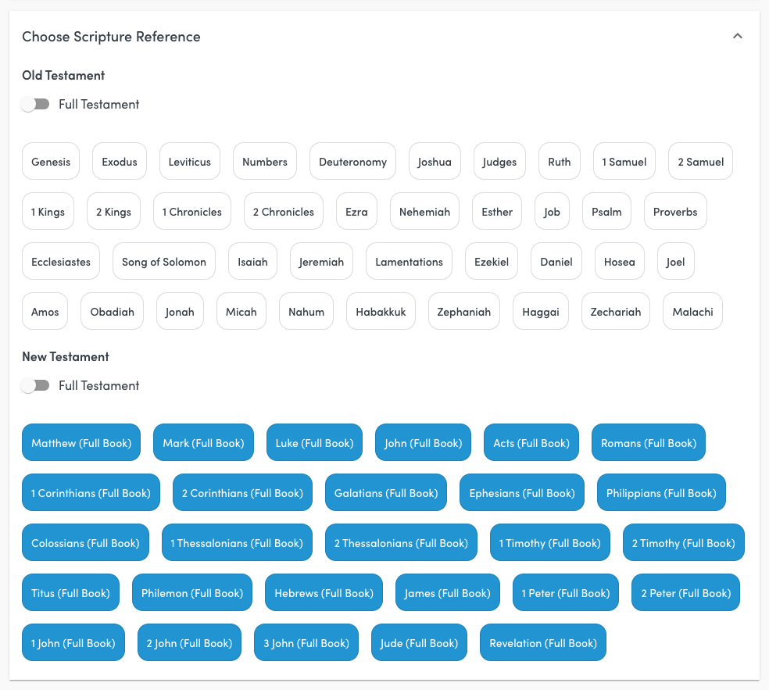Select Zechariah book
This screenshot has width=769, height=690.
[616, 312]
